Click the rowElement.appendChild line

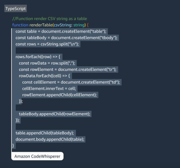[x=60, y=95]
